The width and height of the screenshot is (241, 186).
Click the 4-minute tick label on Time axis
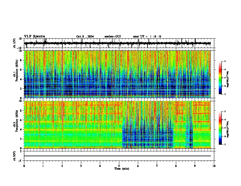100,166
